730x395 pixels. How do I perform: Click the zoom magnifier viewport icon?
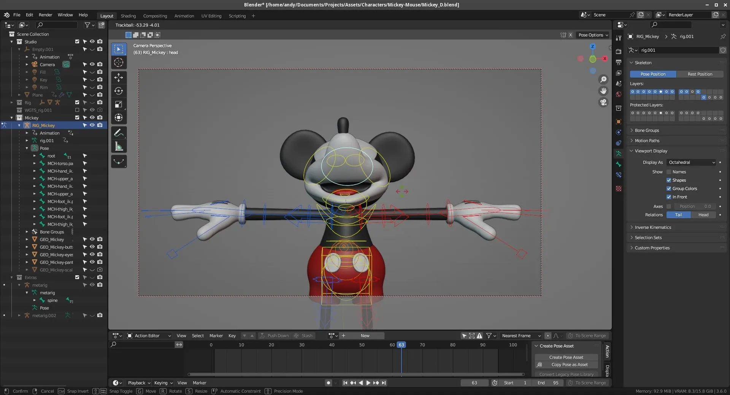[x=603, y=79]
